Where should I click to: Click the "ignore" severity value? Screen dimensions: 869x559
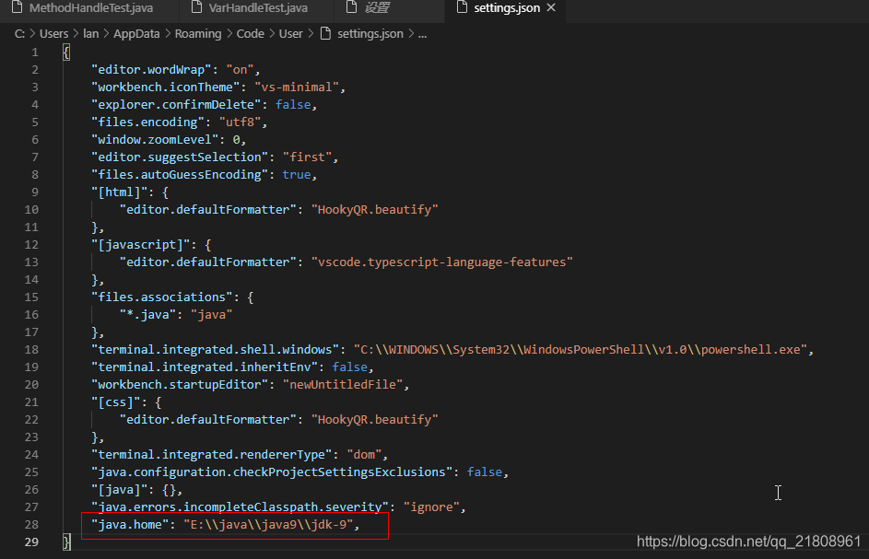[431, 507]
